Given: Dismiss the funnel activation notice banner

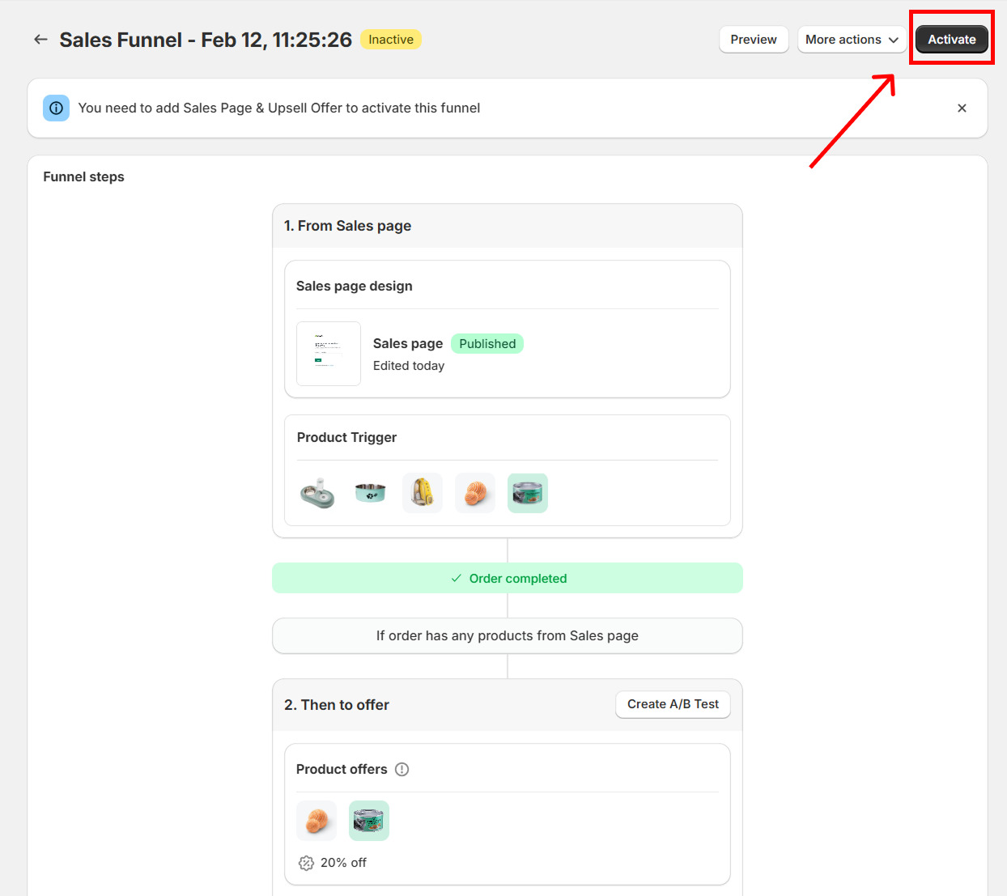Looking at the screenshot, I should click(962, 108).
